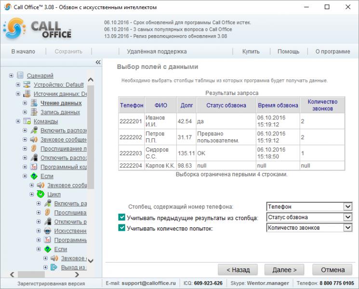Viewport: 359px width, 289px height.
Task: Open news about Срок обновлений истек
Action: point(178,23)
